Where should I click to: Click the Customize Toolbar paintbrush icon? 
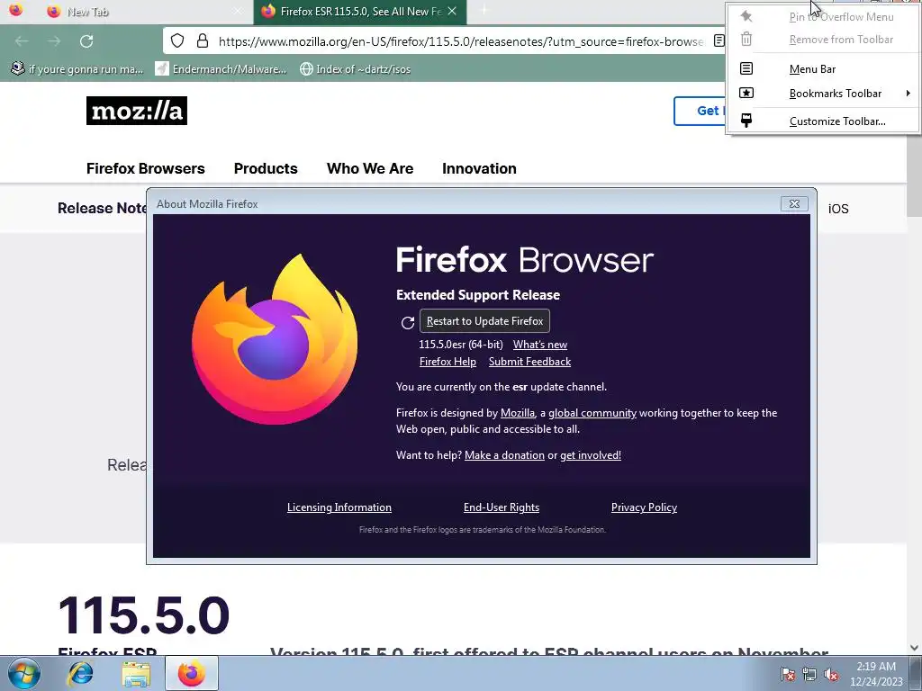(746, 121)
